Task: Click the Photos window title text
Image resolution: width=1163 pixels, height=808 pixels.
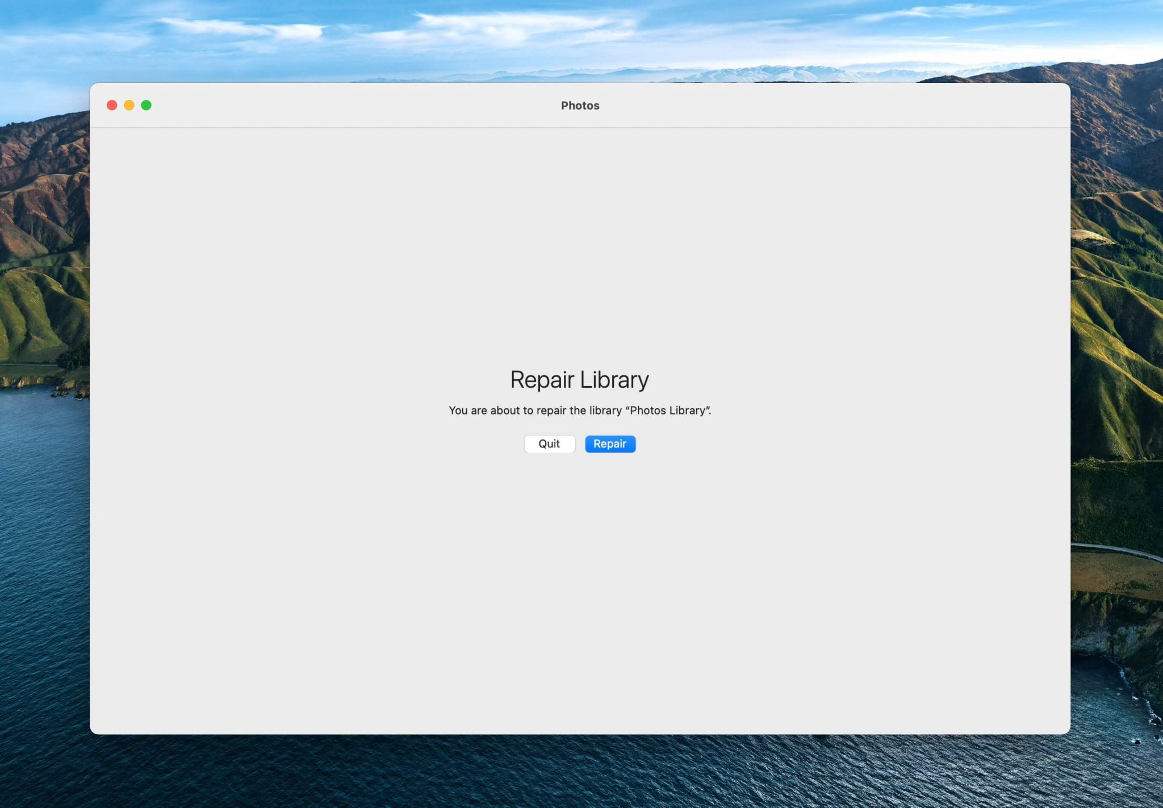Action: (580, 105)
